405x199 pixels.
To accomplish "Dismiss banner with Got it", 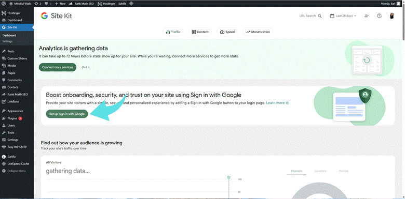I will point(86,67).
